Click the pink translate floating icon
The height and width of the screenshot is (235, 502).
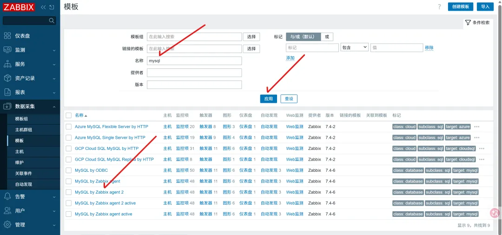point(495,213)
